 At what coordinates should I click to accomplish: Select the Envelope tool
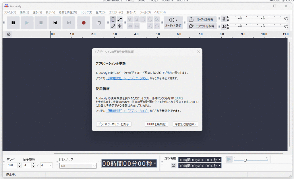(x=120, y=20)
